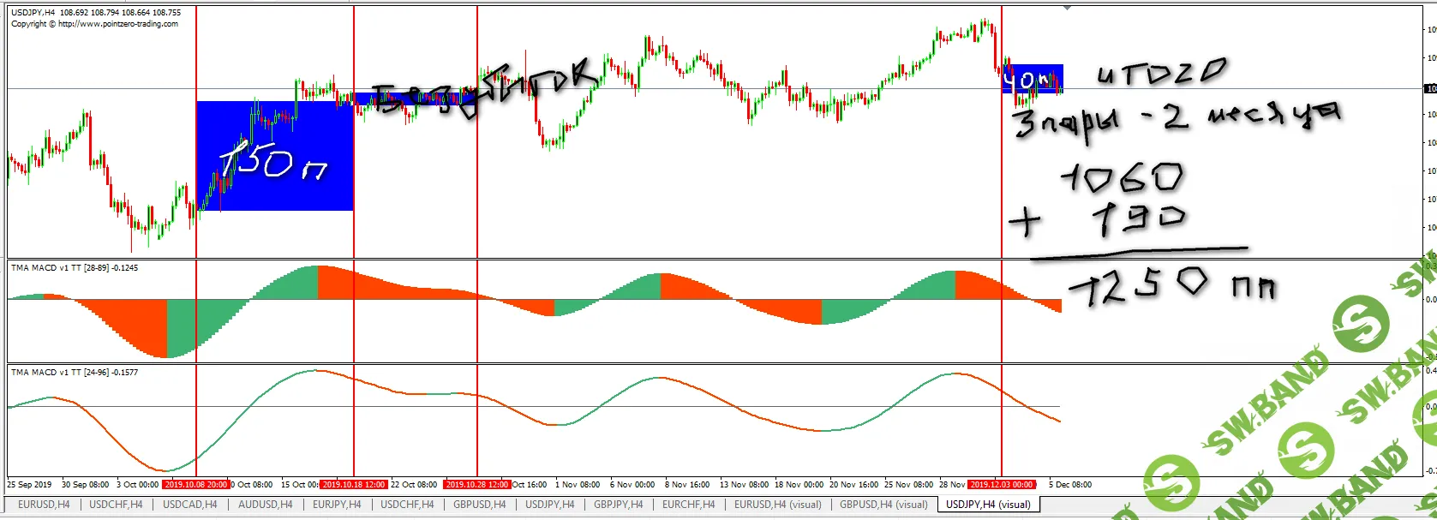Switch to the EURUSD,H4 chart tab

(44, 505)
